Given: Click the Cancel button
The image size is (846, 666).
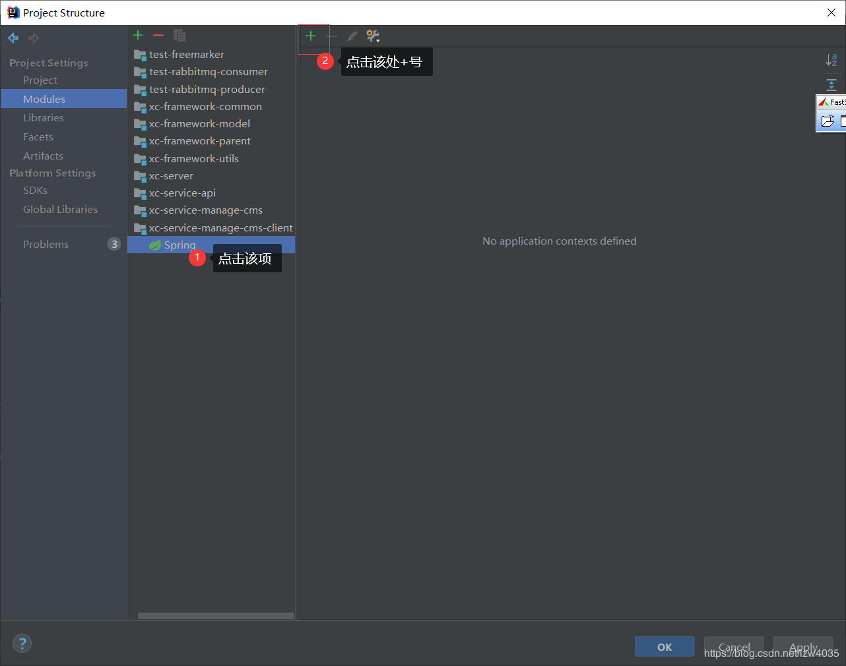Looking at the screenshot, I should 734,647.
